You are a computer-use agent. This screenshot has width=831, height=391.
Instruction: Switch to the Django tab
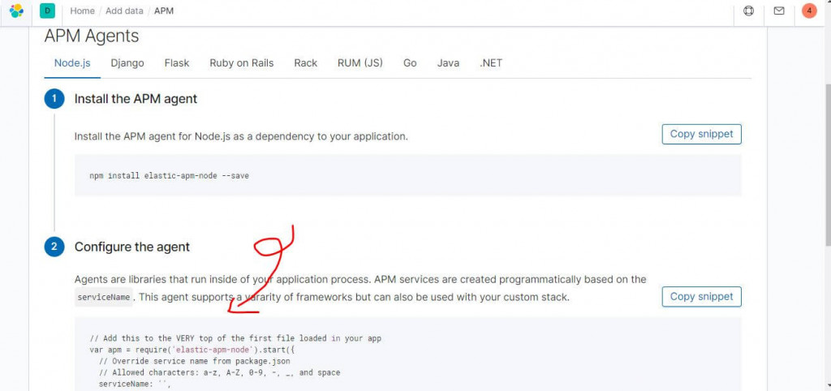(x=127, y=63)
